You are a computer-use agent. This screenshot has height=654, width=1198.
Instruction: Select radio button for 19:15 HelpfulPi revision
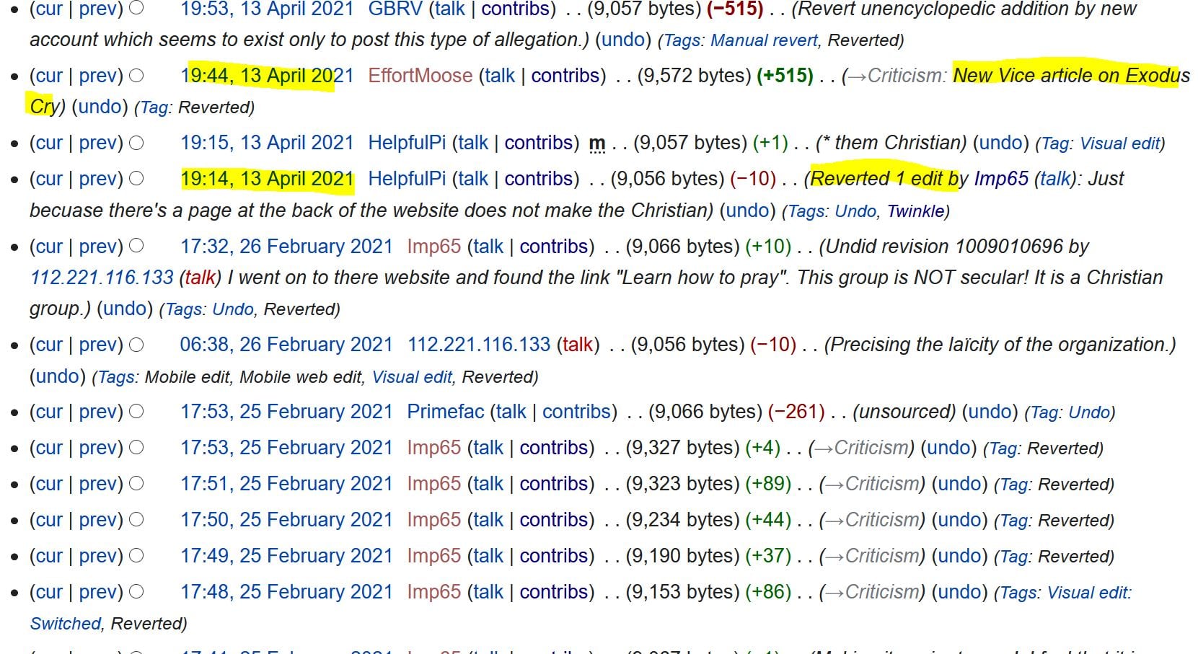coord(136,143)
